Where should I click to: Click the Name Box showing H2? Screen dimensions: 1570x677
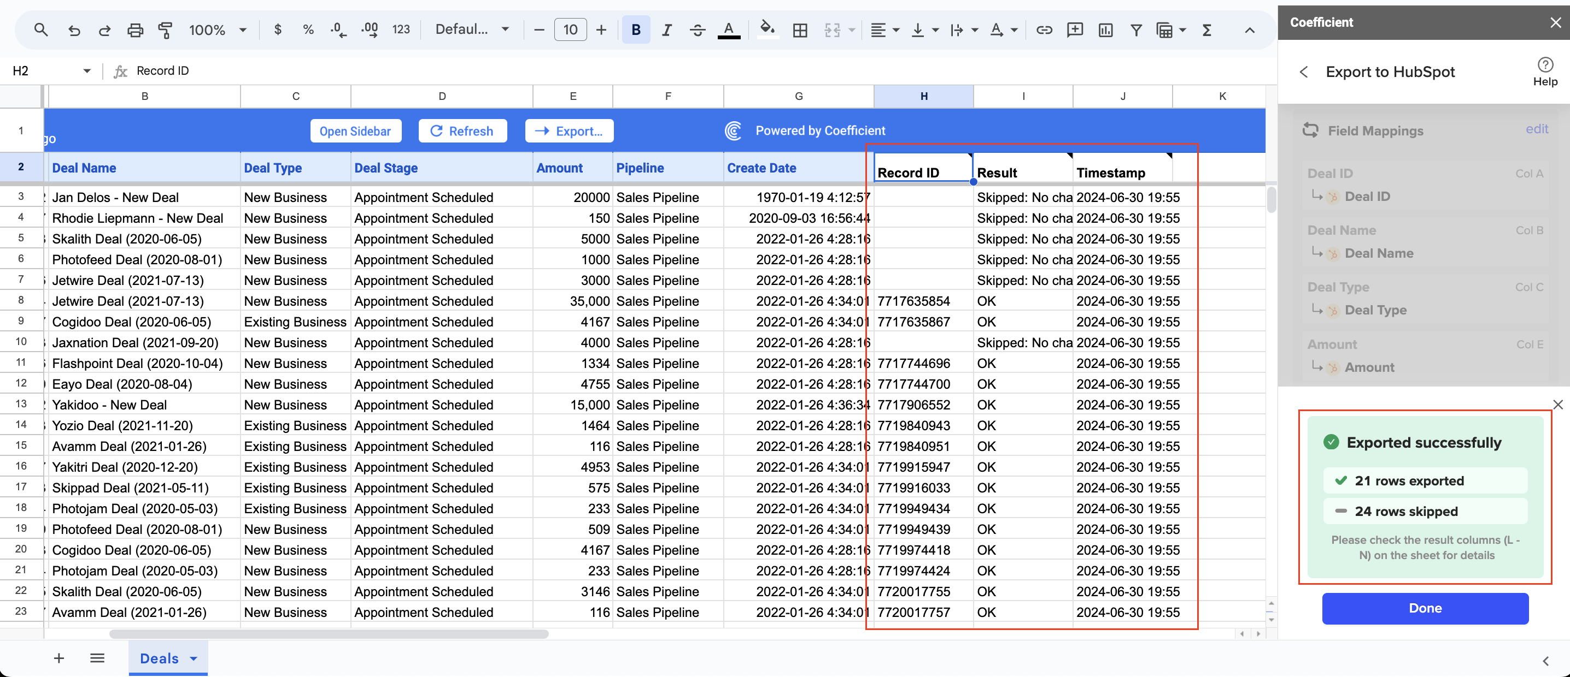tap(51, 70)
